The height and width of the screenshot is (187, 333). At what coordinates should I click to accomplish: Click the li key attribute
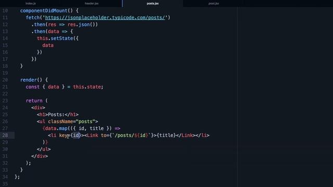tap(63, 135)
